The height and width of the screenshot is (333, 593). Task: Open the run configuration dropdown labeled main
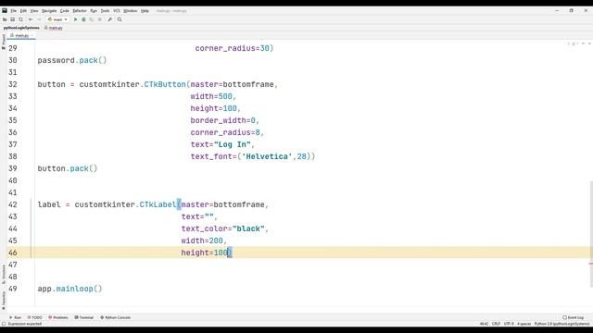[x=57, y=19]
